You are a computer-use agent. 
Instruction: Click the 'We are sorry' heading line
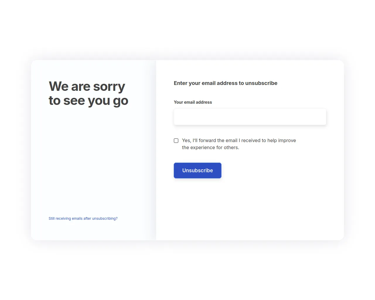(87, 86)
